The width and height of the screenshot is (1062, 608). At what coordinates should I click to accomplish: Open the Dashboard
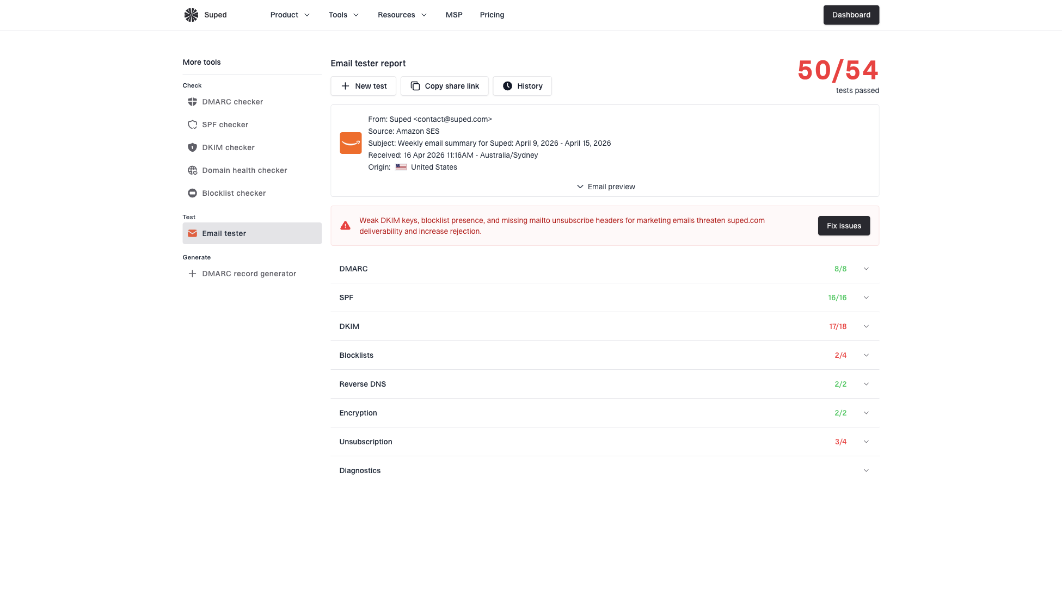click(x=851, y=15)
